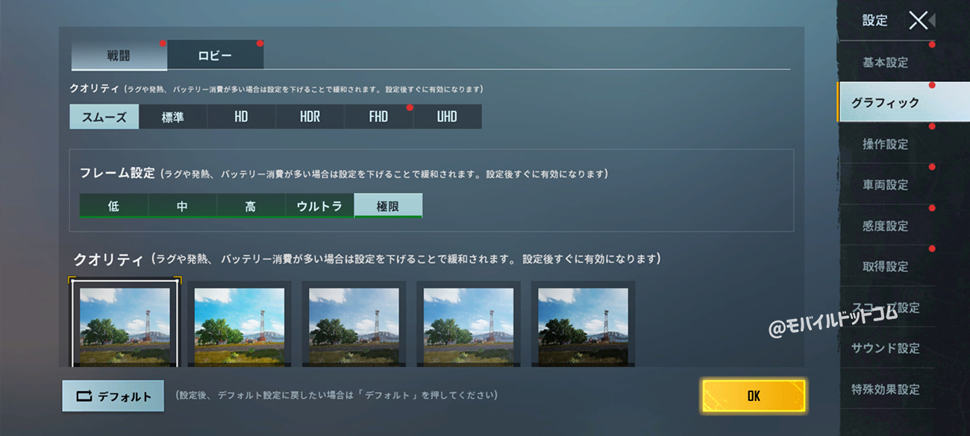Pick the first highlighted style thumbnail
Viewport: 970px width, 436px height.
[125, 323]
